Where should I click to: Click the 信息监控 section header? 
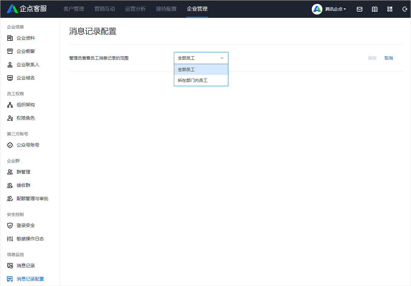point(15,255)
